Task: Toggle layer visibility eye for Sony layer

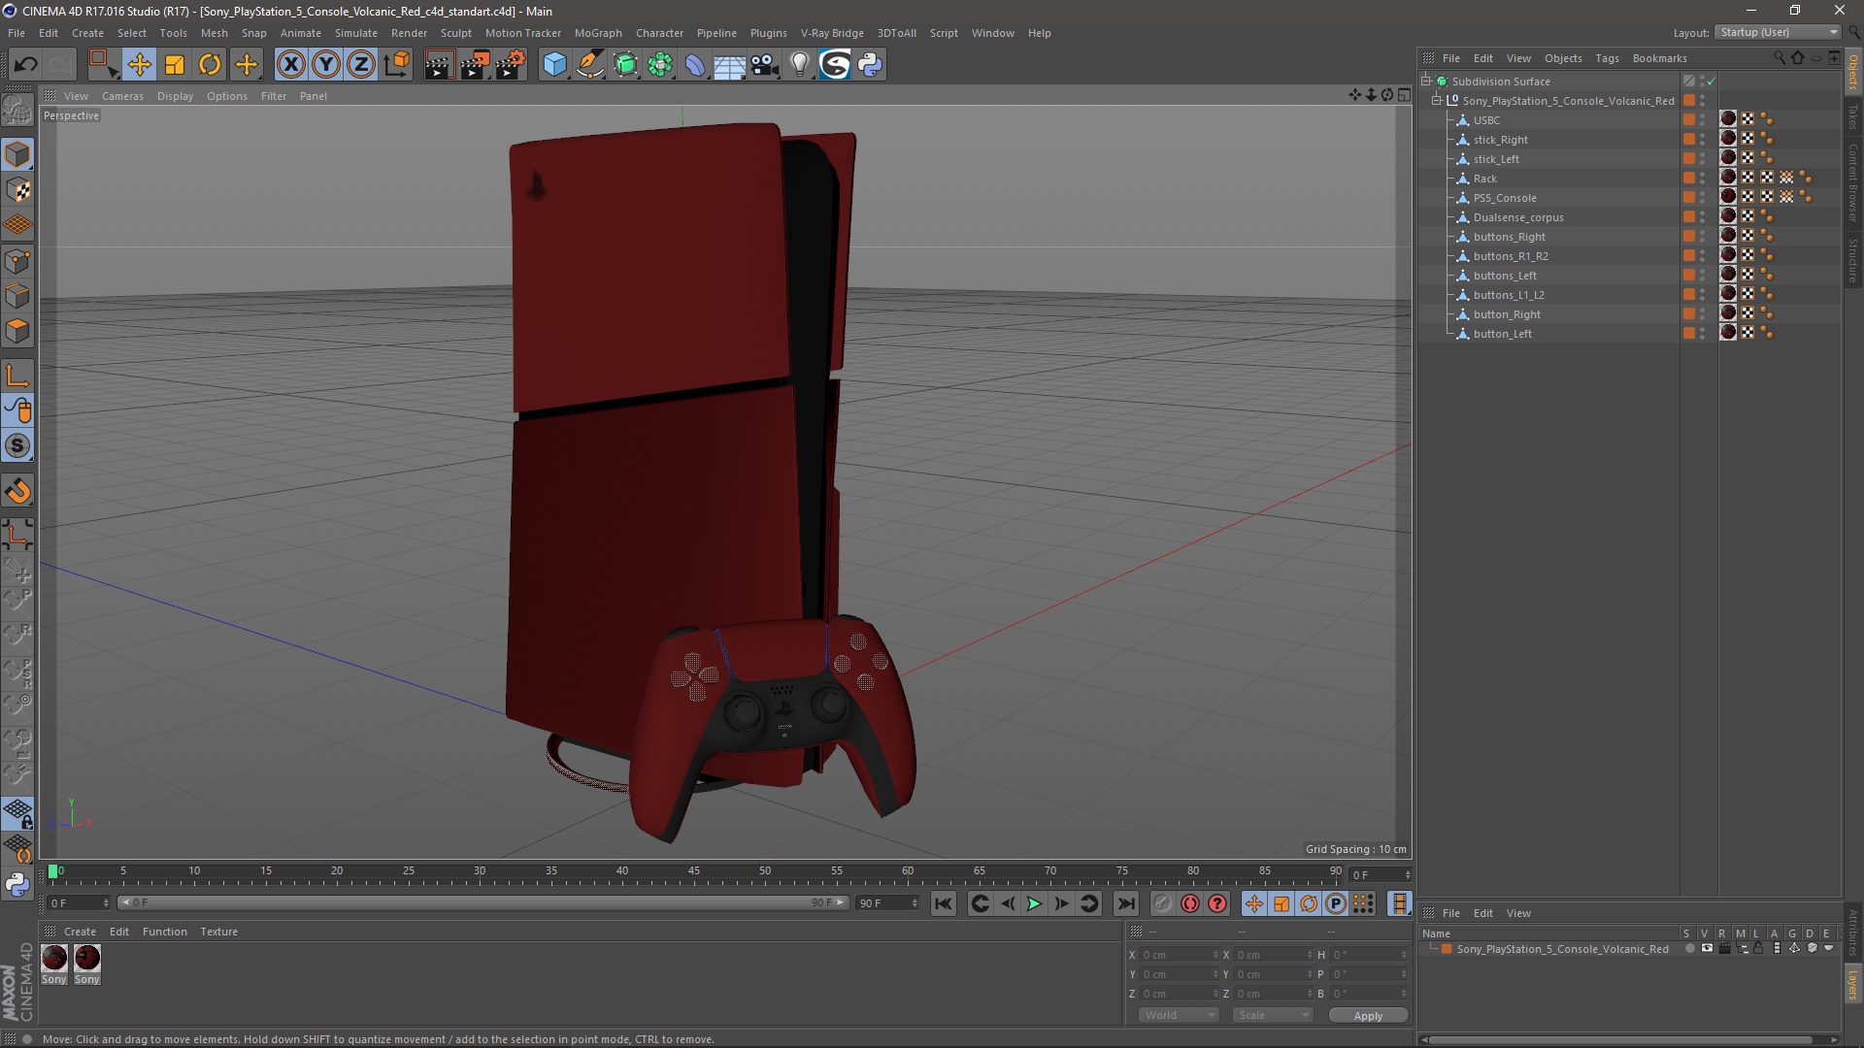Action: pos(1707,949)
